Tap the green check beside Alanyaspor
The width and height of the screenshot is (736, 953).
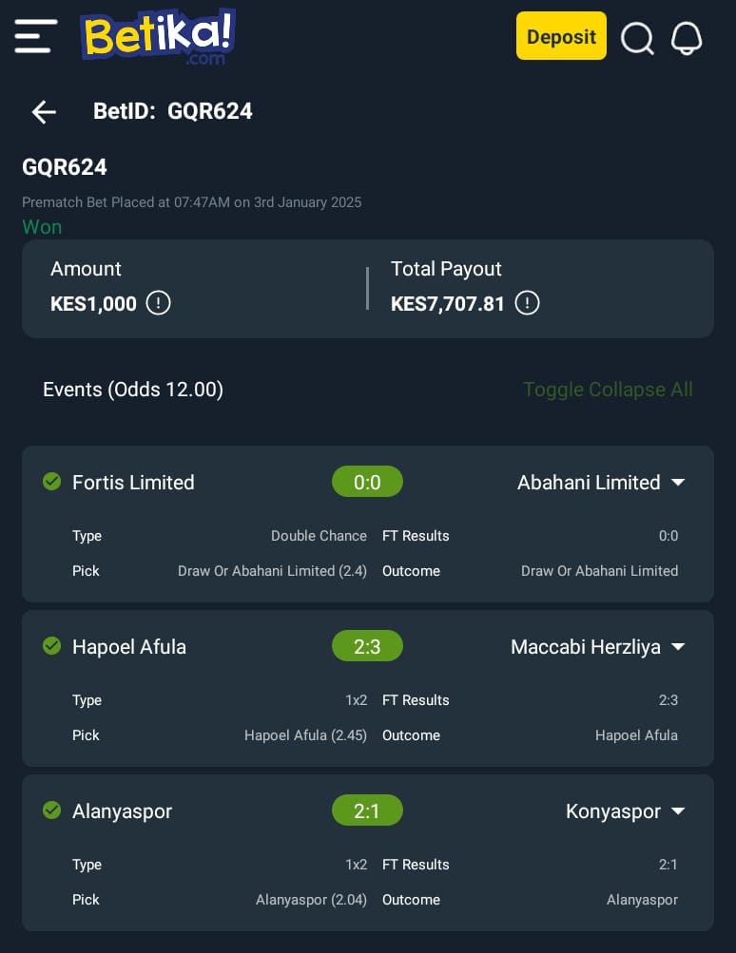pyautogui.click(x=52, y=810)
